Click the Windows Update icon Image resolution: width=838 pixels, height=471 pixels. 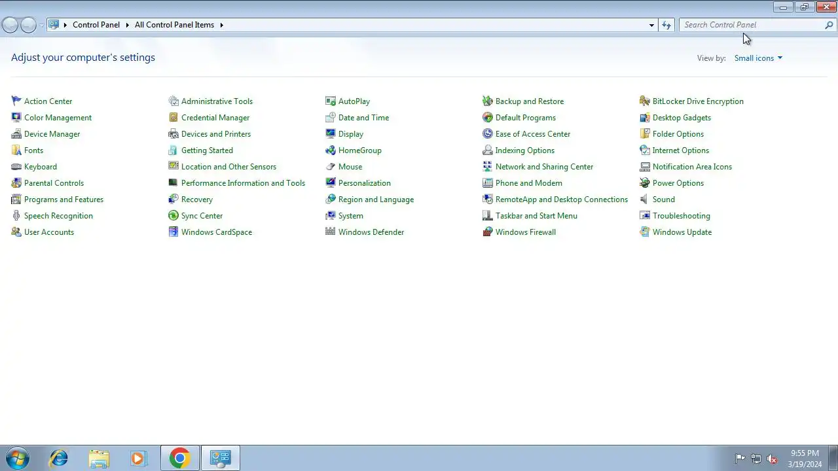[x=645, y=232]
